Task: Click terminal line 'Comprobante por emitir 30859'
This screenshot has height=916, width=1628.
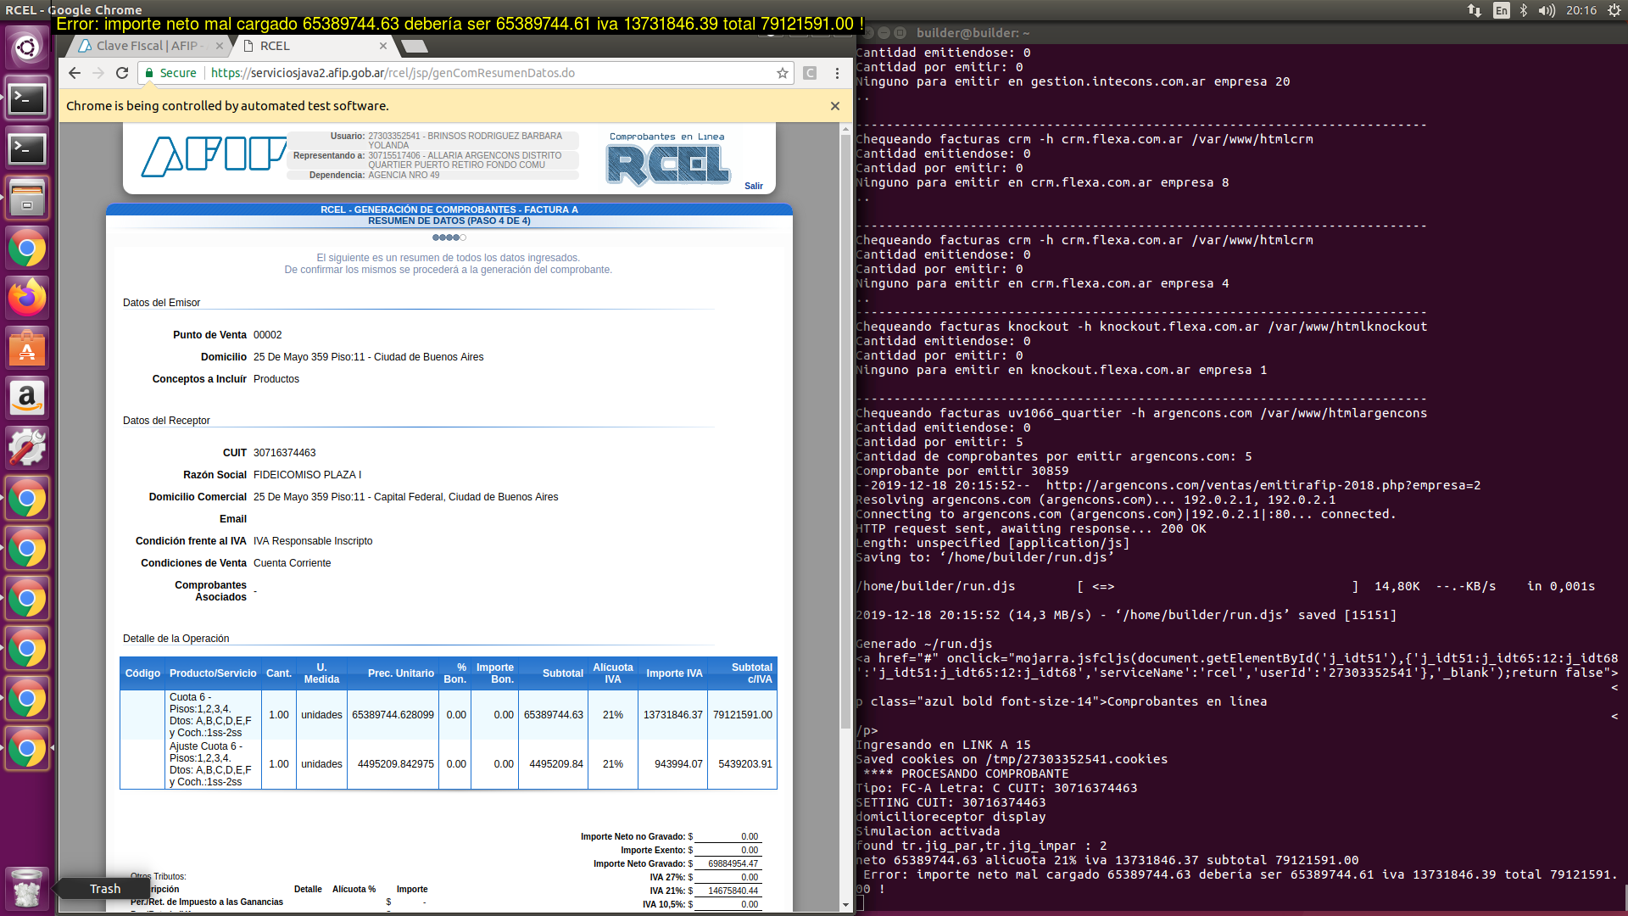Action: pos(962,471)
